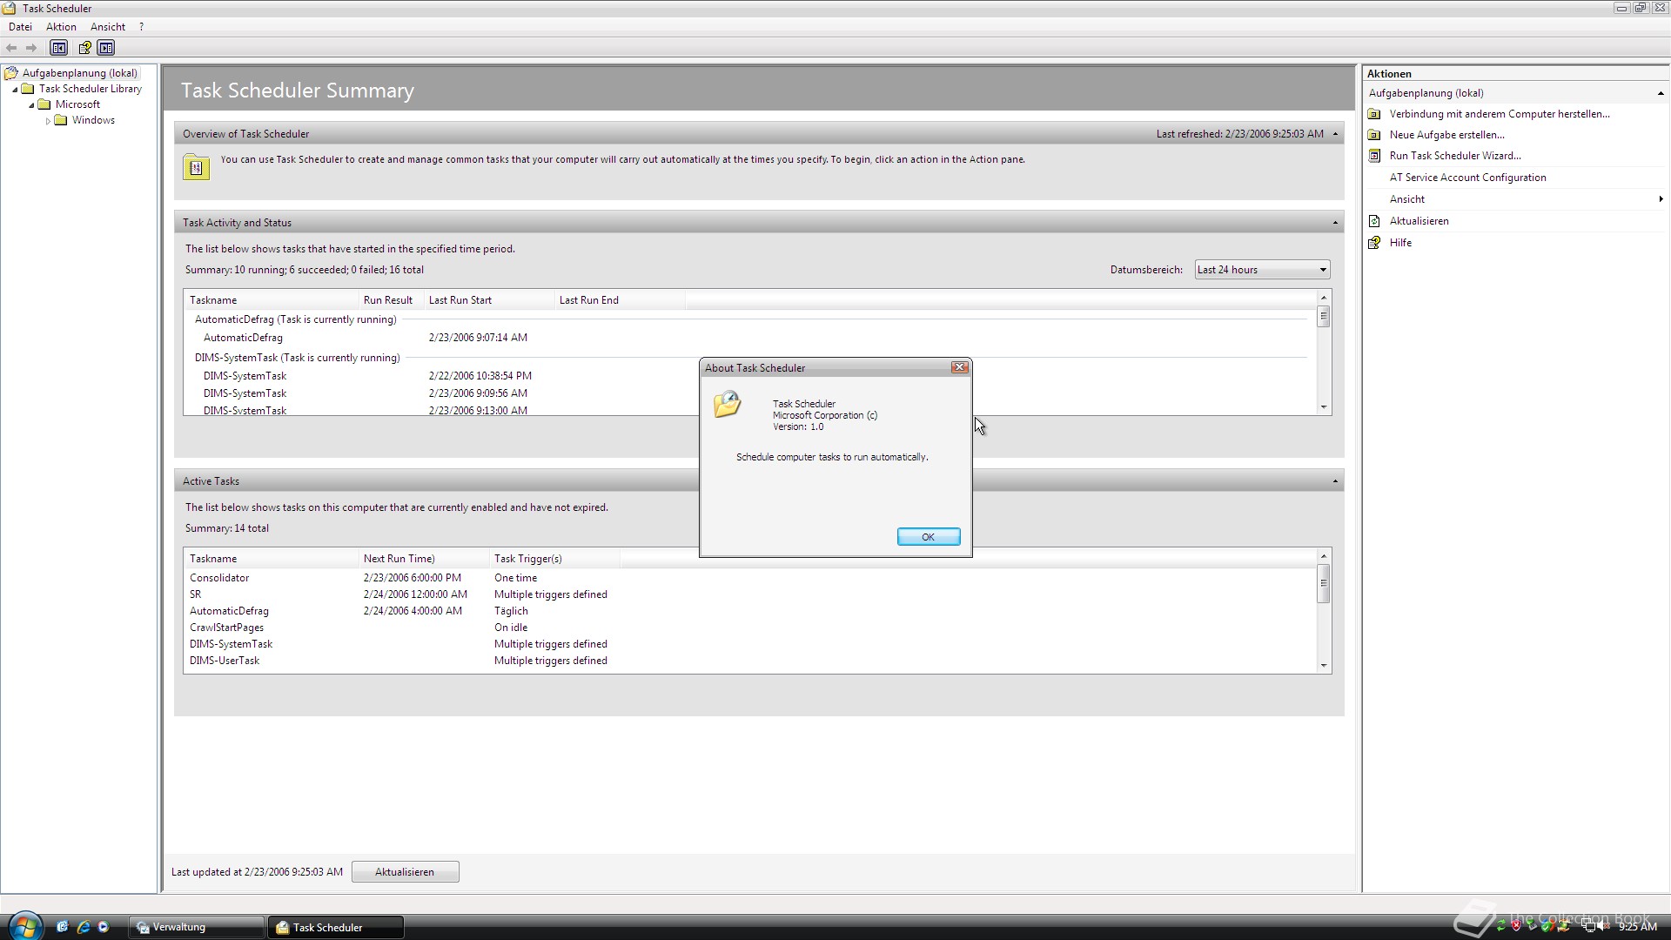Screen dimensions: 1671x940
Task: Open the Aktion menu
Action: pyautogui.click(x=61, y=27)
